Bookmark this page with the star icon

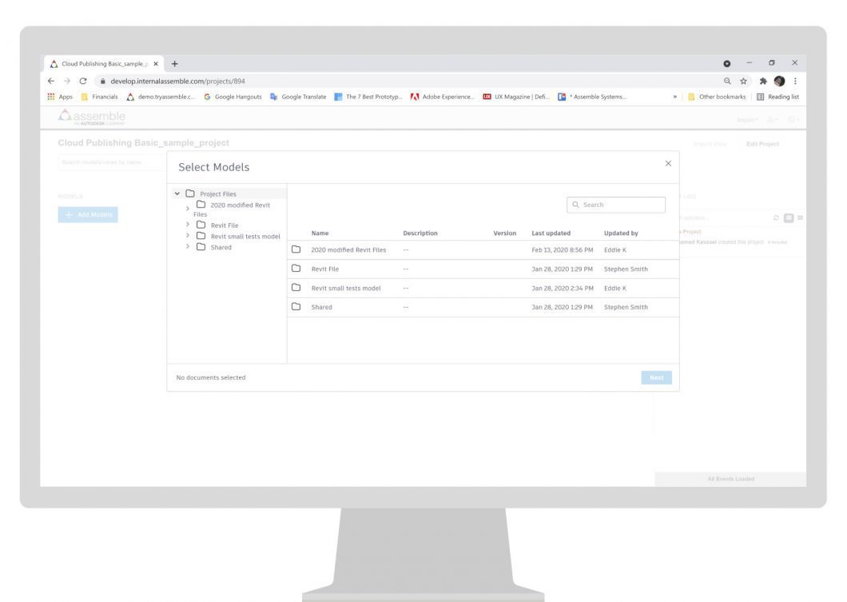[743, 81]
